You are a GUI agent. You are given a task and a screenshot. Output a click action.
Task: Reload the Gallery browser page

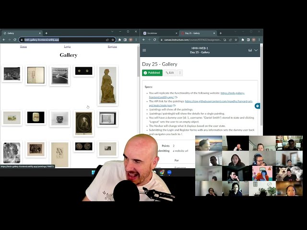click(x=15, y=40)
